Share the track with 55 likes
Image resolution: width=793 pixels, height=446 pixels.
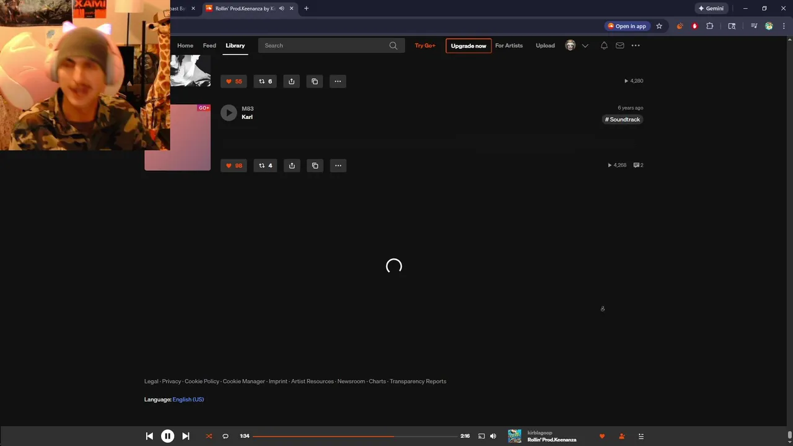(292, 81)
